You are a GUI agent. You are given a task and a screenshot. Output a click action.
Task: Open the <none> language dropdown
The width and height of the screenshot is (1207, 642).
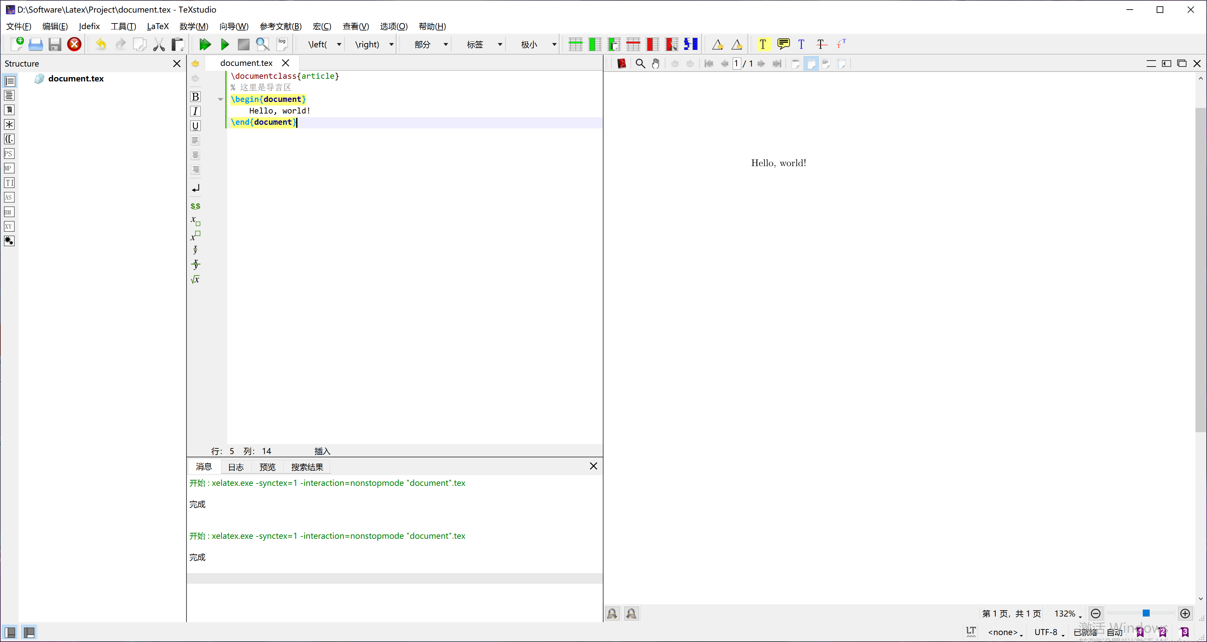[1006, 632]
